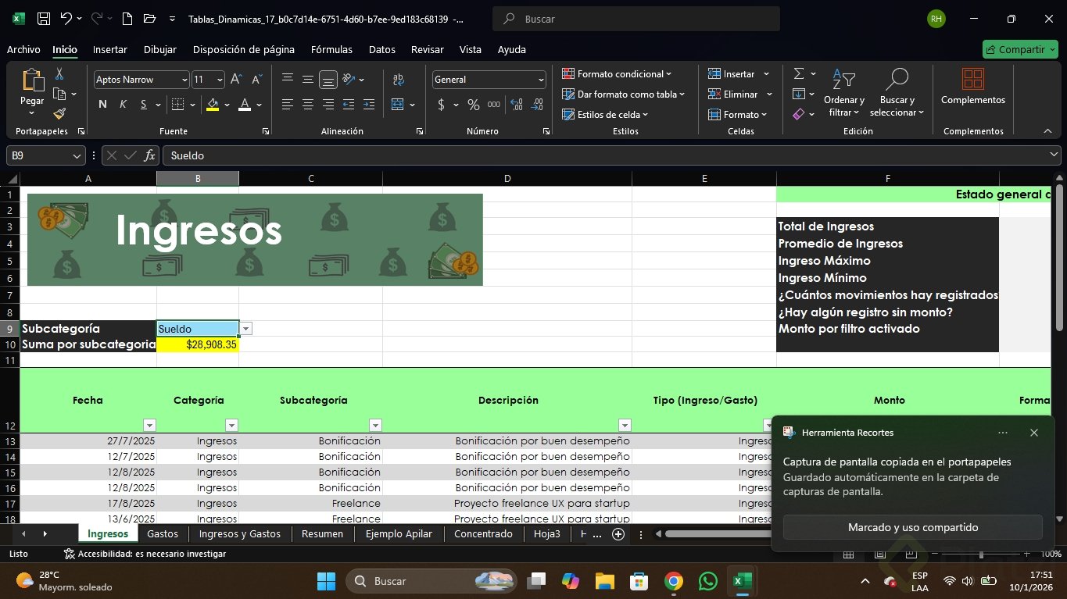Click the Save icon in title bar
This screenshot has width=1067, height=599.
(x=44, y=19)
